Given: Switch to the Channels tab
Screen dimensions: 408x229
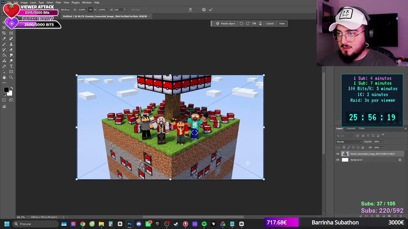Looking at the screenshot, I should pos(351,128).
